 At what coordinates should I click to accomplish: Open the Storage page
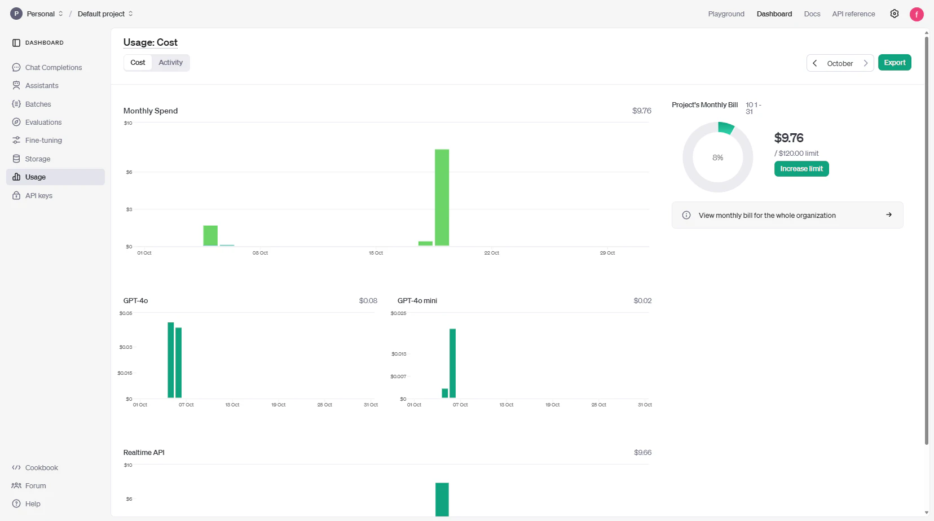coord(55,159)
